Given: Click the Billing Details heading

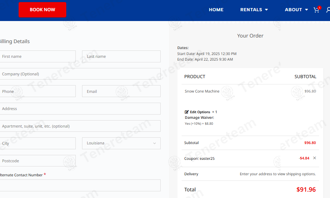Looking at the screenshot, I should (x=15, y=41).
